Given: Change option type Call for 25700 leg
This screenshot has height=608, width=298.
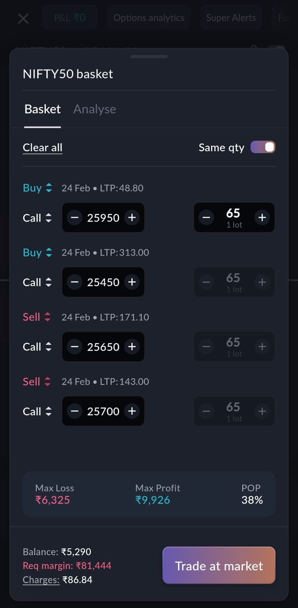Looking at the screenshot, I should click(x=37, y=411).
